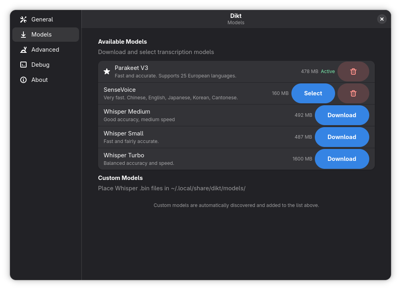Screen dimensions: 401x290
Task: Click the Whisper Turbo row title
Action: pos(124,155)
